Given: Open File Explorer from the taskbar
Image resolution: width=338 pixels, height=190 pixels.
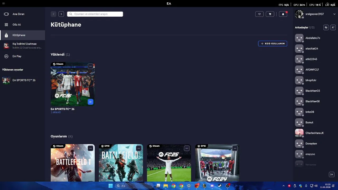Looking at the screenshot, I should [x=166, y=186].
